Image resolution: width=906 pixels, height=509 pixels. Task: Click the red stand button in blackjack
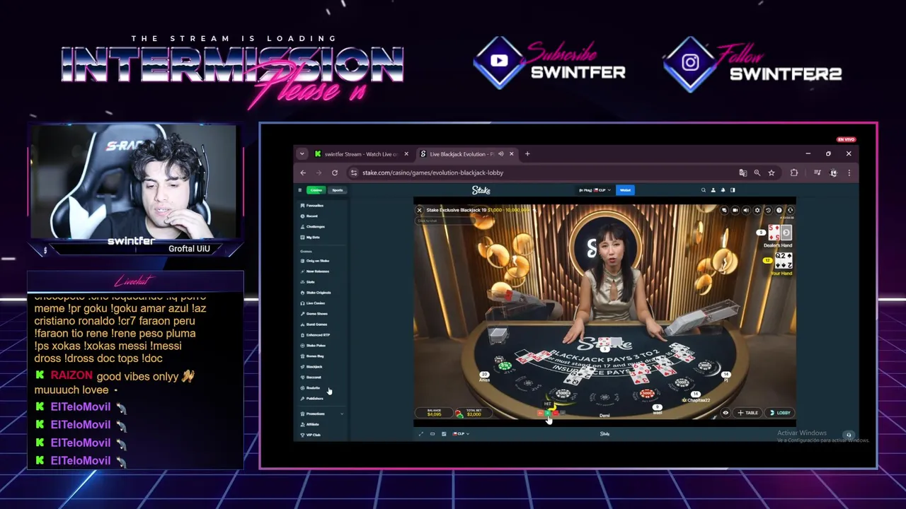[x=555, y=413]
